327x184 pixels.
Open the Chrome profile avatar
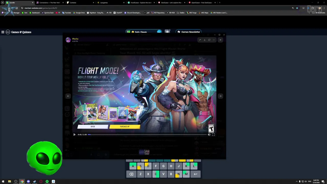coord(319,8)
